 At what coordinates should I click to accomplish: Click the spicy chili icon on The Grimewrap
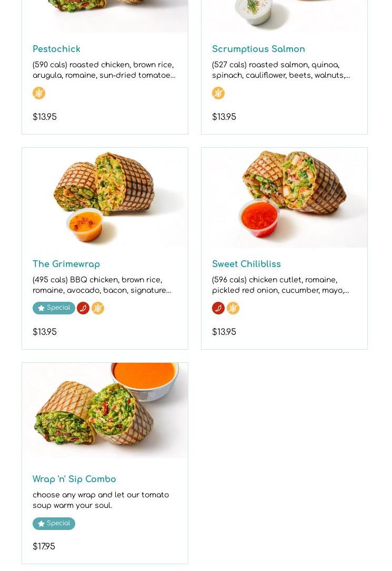coord(83,308)
